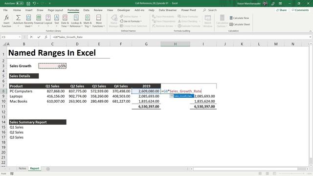Click Calculate Sheet
This screenshot has width=313, height=176.
pyautogui.click(x=240, y=24)
